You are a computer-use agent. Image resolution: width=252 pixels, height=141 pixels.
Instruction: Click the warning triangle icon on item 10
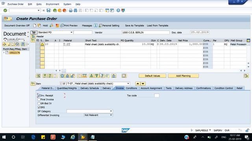42,44
